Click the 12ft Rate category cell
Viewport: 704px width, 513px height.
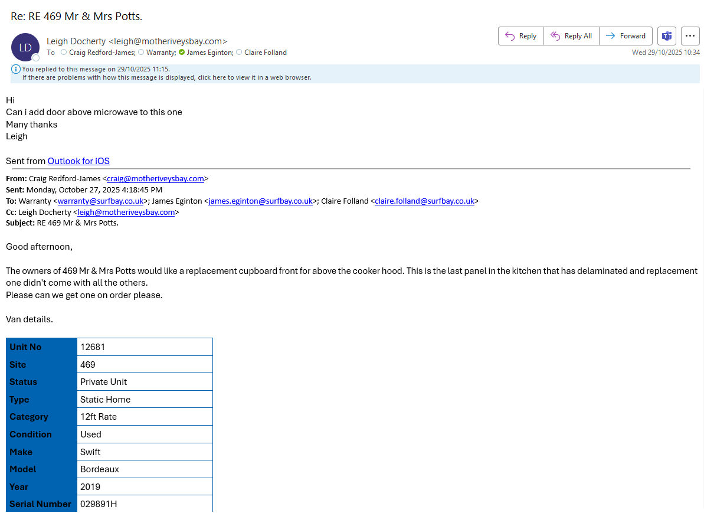pyautogui.click(x=145, y=416)
